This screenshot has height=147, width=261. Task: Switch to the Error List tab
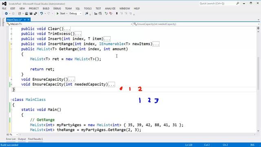coord(11,139)
